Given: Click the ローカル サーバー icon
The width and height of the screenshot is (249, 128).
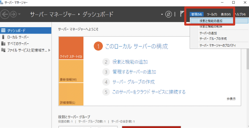Looking at the screenshot, I should 3,37.
